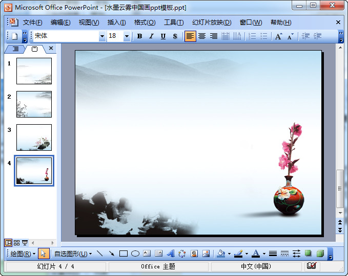This screenshot has height=276, width=348.
Task: Apply line color brush
Action: pos(238,254)
